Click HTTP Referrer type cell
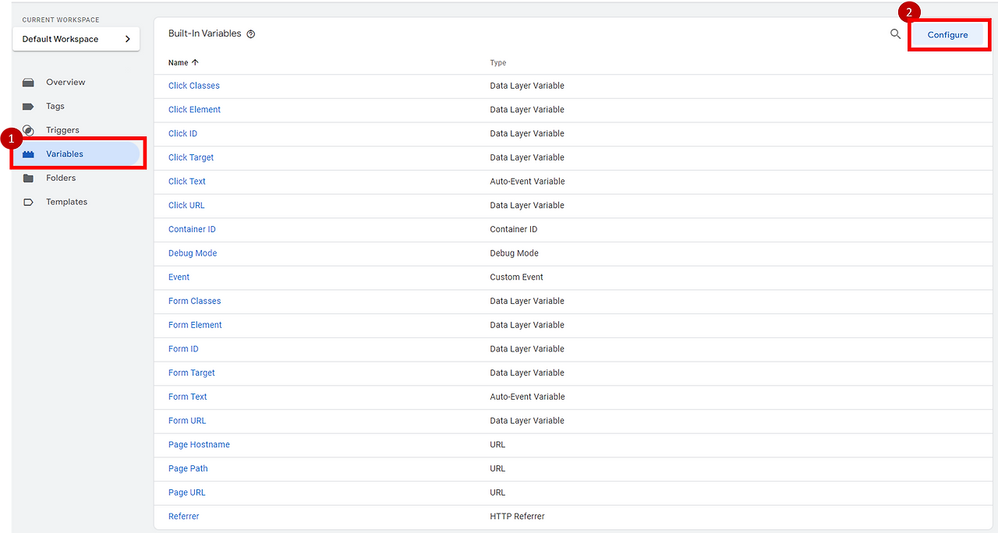This screenshot has width=998, height=533. pos(517,516)
